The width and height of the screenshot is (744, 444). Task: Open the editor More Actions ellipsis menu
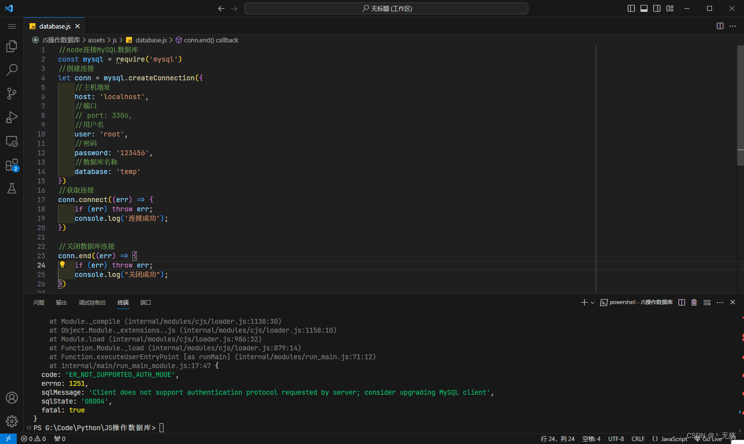733,26
